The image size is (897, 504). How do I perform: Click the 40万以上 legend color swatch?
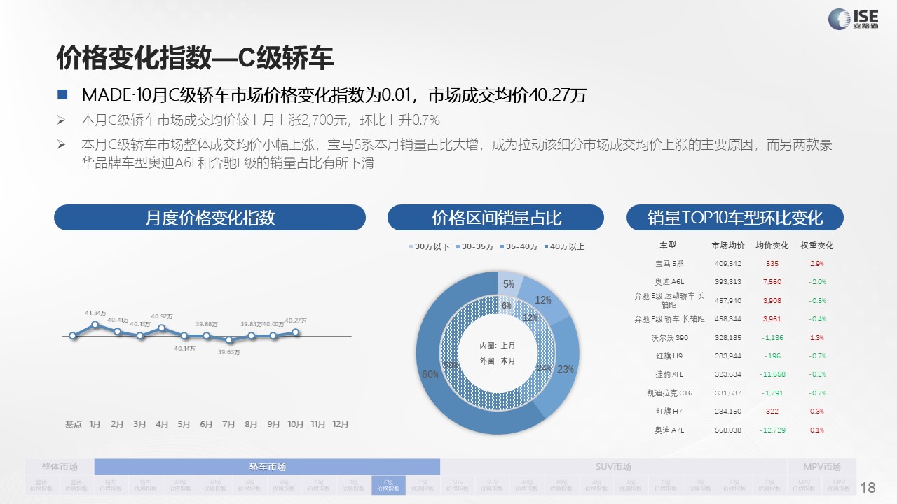[547, 247]
